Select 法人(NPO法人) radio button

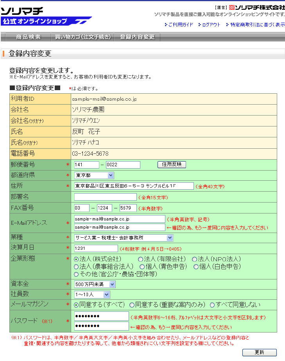(x=194, y=259)
